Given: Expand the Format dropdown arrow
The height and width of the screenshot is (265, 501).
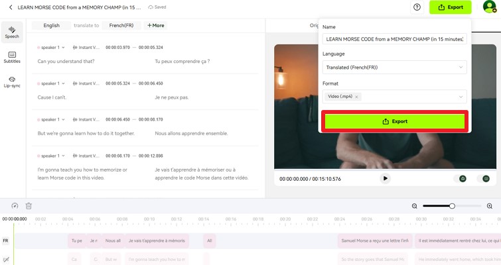Looking at the screenshot, I should pyautogui.click(x=461, y=97).
